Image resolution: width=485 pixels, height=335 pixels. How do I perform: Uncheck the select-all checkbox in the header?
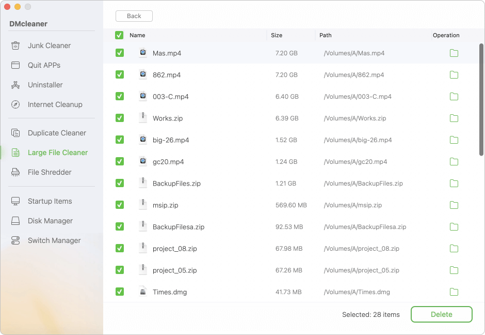pyautogui.click(x=120, y=35)
